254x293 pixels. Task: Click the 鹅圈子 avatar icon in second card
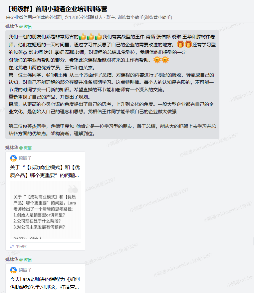click(x=13, y=270)
